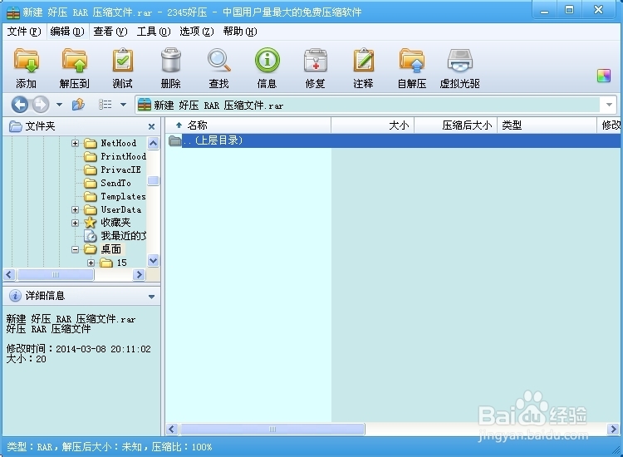Click the view mode list icon

point(105,105)
